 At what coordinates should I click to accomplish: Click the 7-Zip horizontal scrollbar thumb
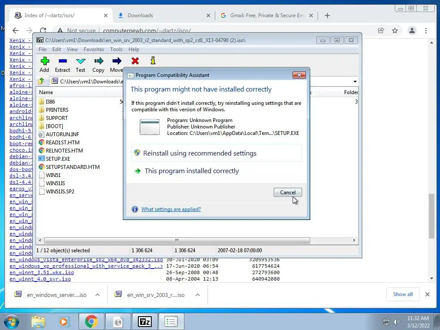(177, 241)
